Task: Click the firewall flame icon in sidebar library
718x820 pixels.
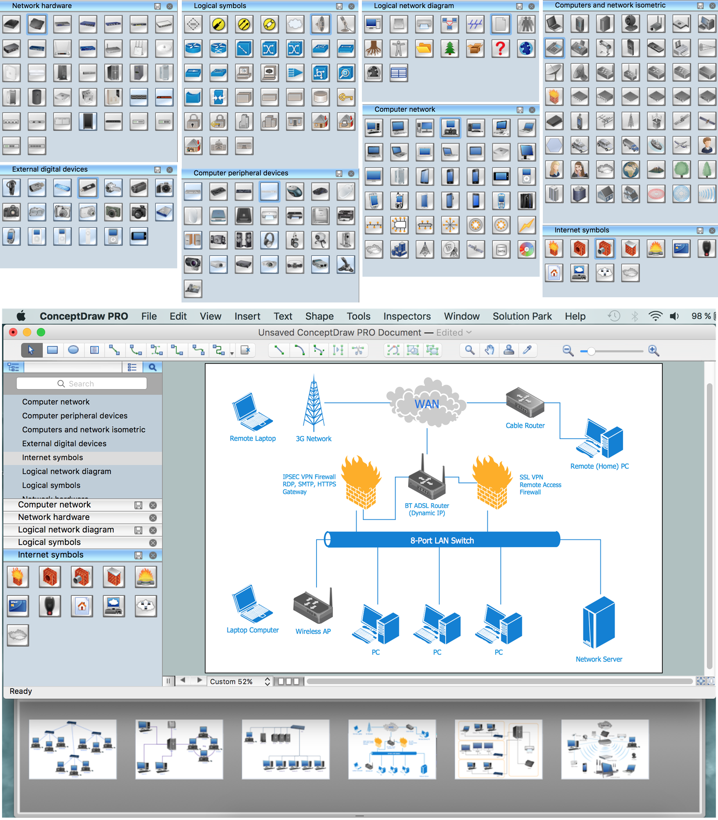Action: point(18,577)
